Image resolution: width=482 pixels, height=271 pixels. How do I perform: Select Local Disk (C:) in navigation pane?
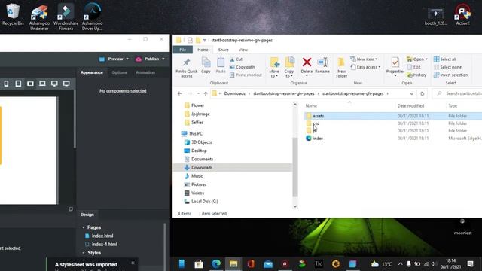[204, 202]
